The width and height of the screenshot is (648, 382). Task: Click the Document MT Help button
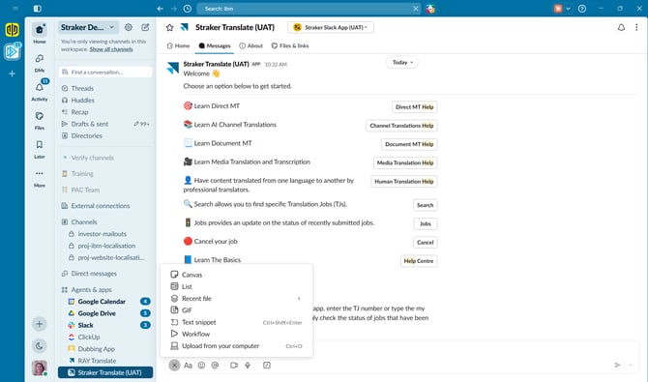(x=409, y=144)
